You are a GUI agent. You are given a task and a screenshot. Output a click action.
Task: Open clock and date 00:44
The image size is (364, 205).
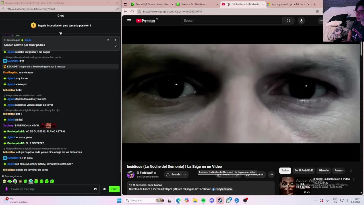coord(356,200)
